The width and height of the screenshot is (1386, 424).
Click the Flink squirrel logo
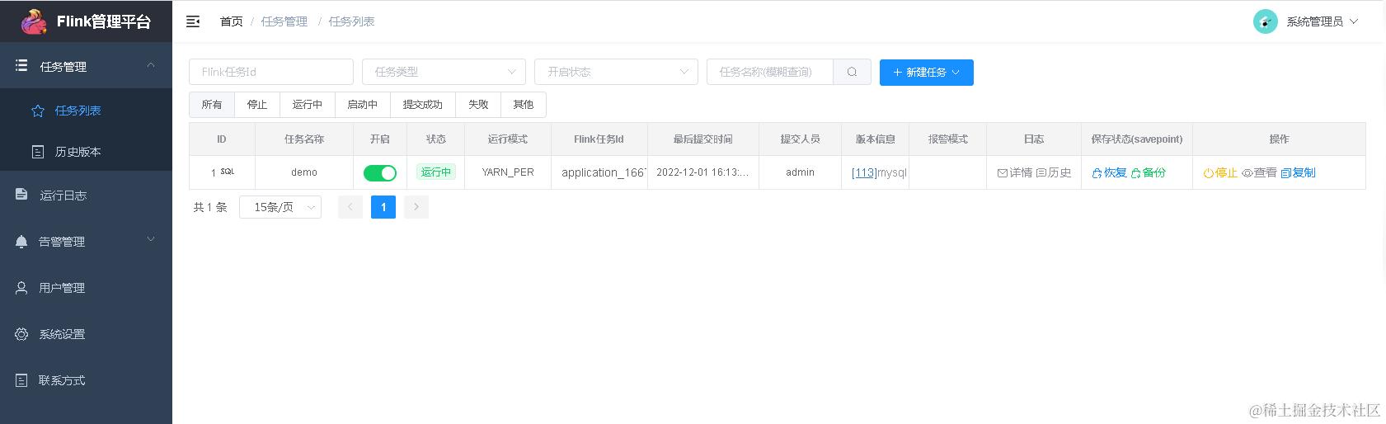34,21
